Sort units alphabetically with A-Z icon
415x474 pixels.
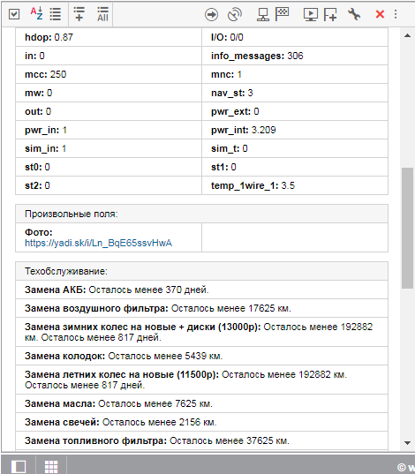click(x=36, y=13)
